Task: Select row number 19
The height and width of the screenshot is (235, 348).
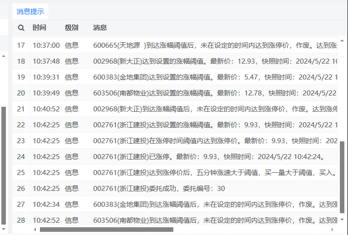Action: [21, 77]
